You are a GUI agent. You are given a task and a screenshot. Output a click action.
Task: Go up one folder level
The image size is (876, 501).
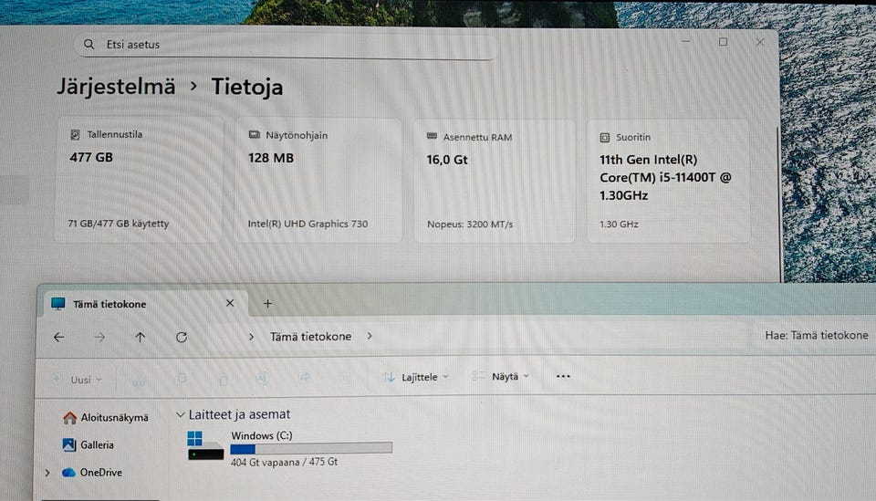pos(141,337)
